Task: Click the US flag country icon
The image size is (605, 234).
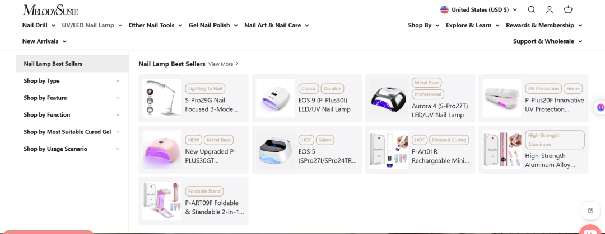Action: [444, 9]
